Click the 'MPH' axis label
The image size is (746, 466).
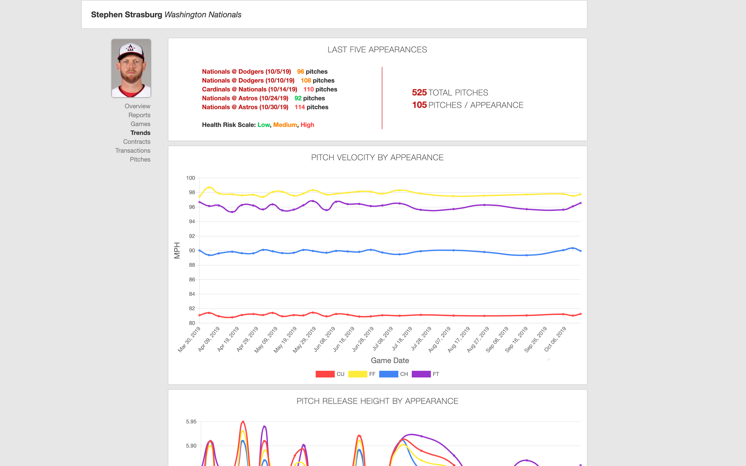tap(177, 250)
